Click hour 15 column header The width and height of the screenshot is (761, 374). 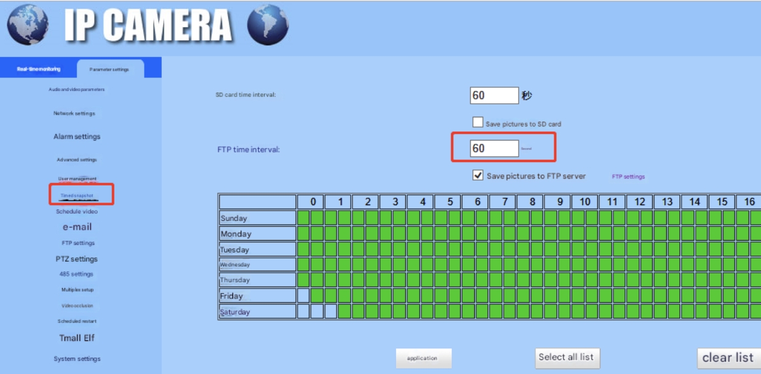tap(722, 202)
